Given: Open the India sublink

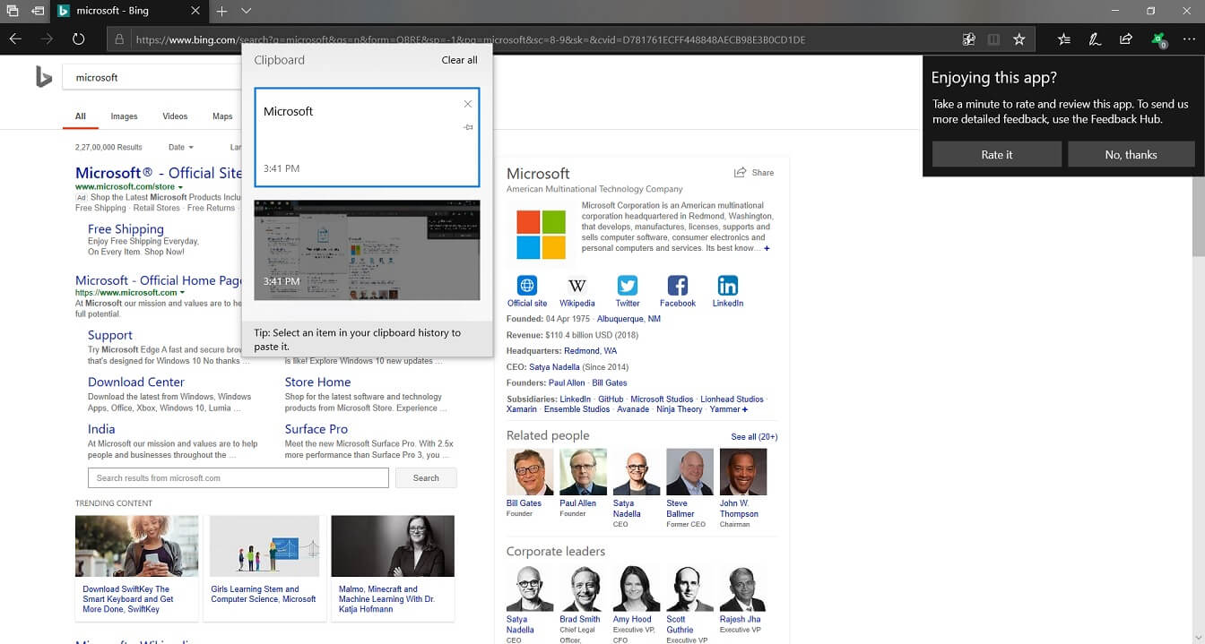Looking at the screenshot, I should pyautogui.click(x=101, y=429).
